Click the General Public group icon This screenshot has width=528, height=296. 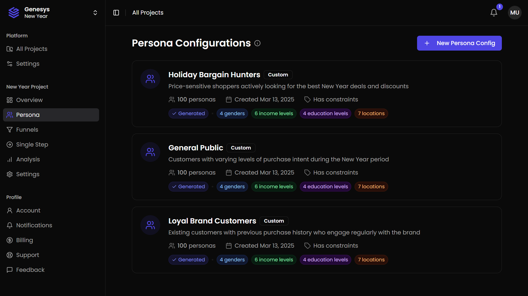click(x=150, y=152)
